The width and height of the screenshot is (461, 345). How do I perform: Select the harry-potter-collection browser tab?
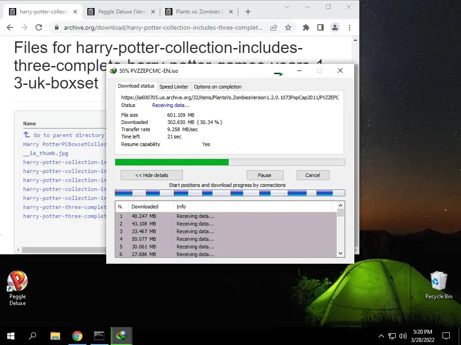click(44, 12)
